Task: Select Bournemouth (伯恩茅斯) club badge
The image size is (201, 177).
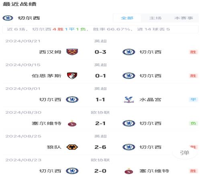Action: click(x=72, y=76)
